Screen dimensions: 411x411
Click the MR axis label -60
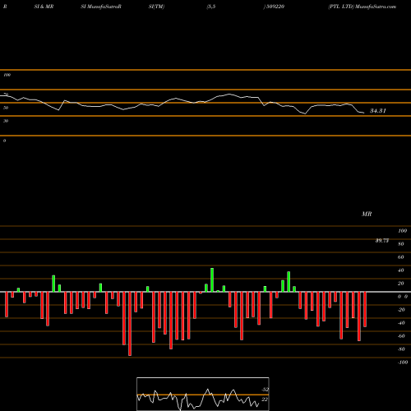click(x=401, y=336)
